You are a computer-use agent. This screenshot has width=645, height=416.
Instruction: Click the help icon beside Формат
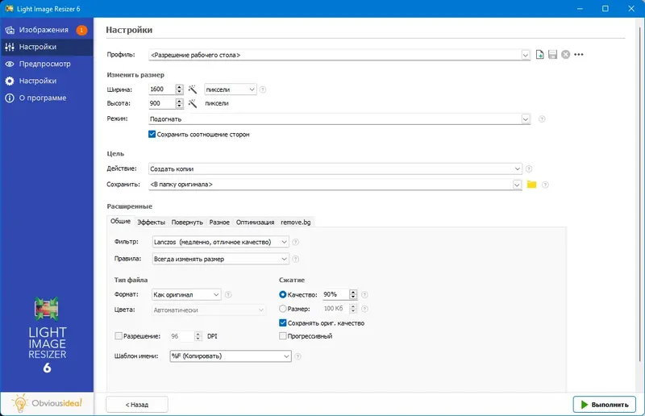pos(228,294)
